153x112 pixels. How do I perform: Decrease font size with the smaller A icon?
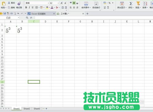click(65, 3)
